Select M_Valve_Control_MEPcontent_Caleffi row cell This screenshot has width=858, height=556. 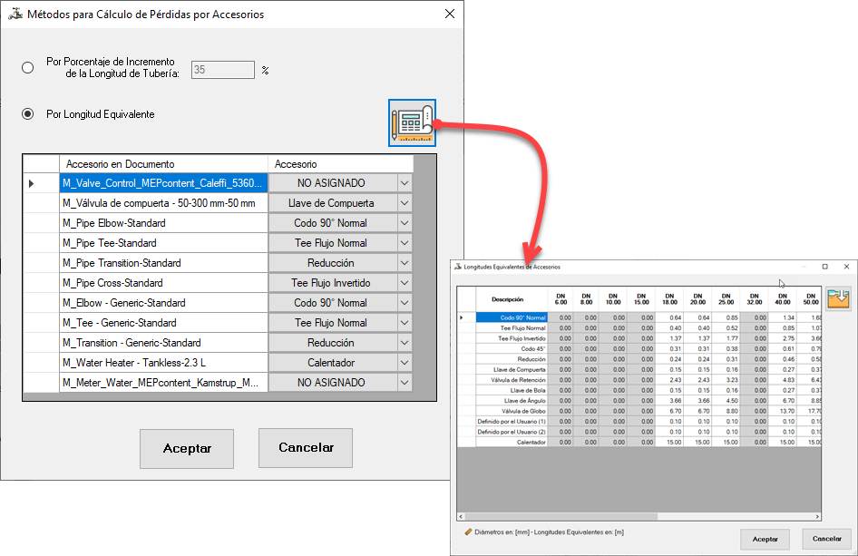[163, 183]
